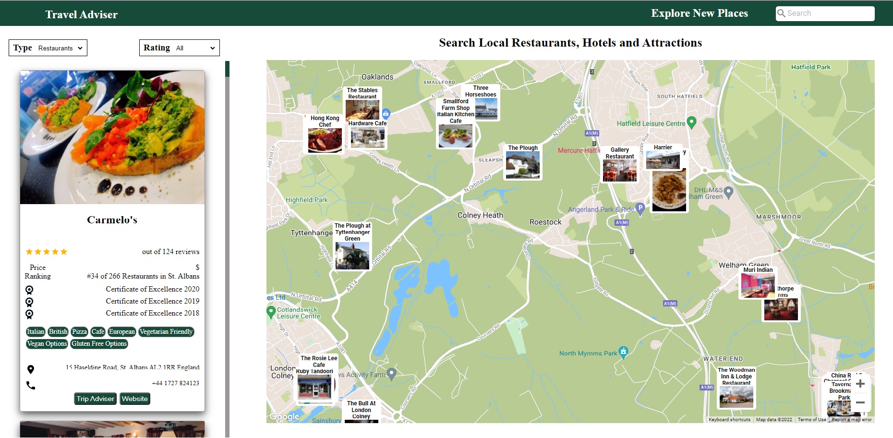Click the European cuisine tag
This screenshot has width=893, height=438.
(122, 331)
